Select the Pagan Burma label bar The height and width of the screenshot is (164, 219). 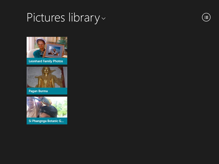click(x=47, y=91)
